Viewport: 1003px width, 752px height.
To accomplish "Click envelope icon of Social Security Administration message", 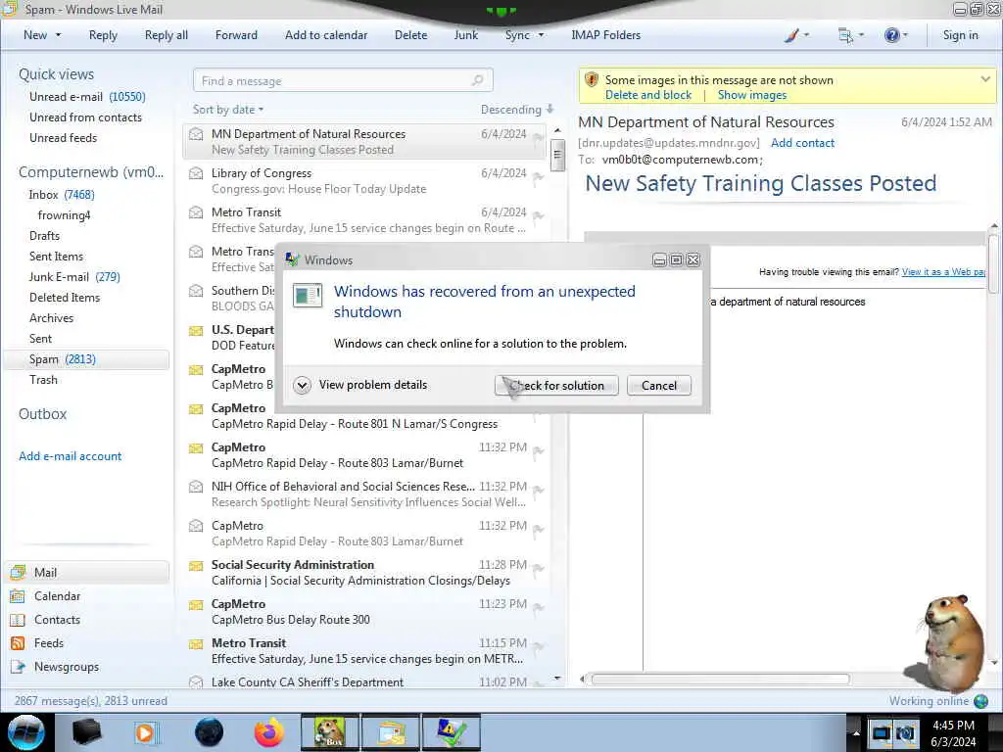I will pos(196,565).
